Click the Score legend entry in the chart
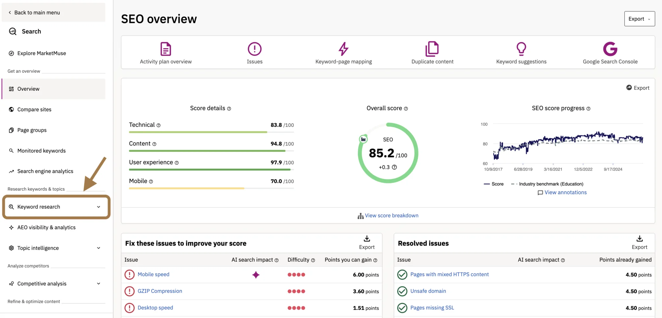This screenshot has height=318, width=662. coord(494,184)
